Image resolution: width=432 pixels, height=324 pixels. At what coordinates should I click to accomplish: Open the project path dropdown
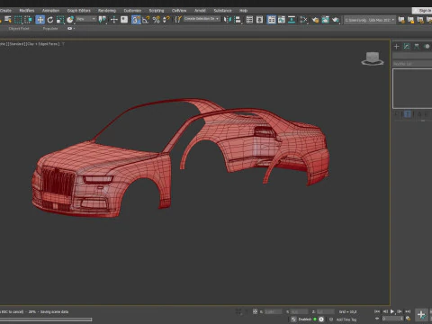coord(370,20)
